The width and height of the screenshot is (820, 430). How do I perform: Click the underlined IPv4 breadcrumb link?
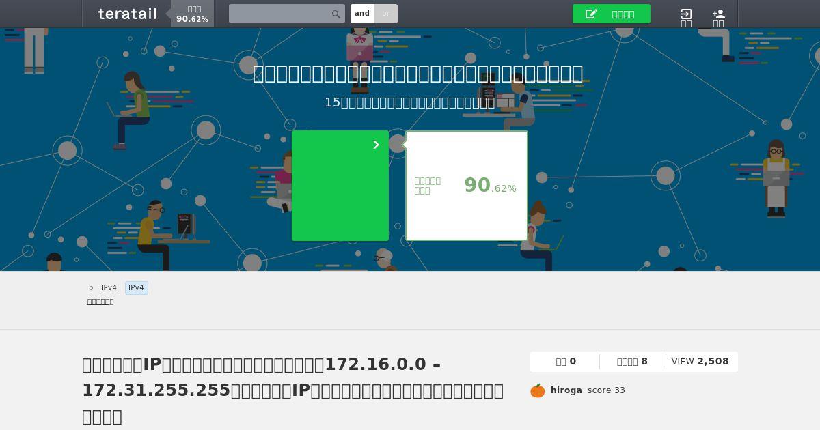[109, 288]
